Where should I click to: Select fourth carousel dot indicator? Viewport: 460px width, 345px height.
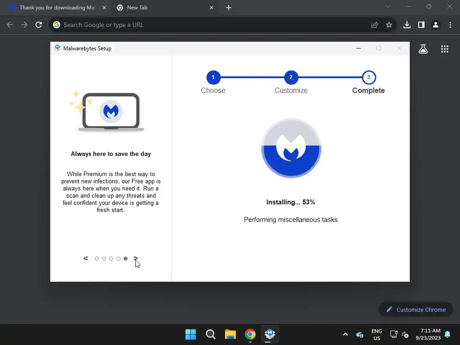pyautogui.click(x=118, y=258)
